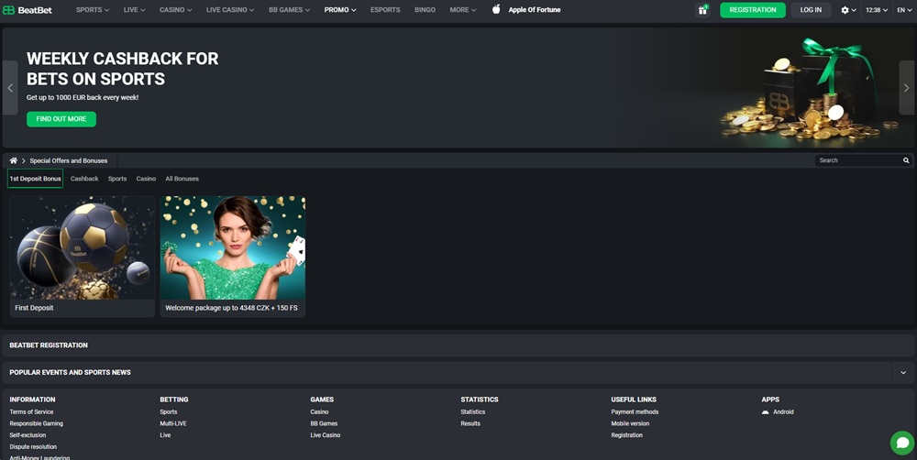Switch to the Cashback tab
This screenshot has height=460, width=917.
84,179
